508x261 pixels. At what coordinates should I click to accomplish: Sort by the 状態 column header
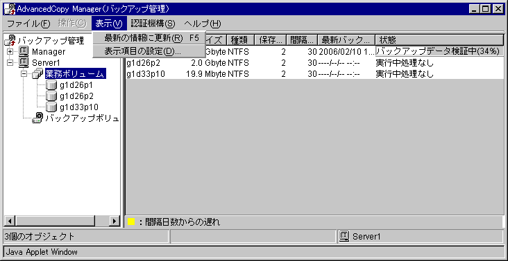pyautogui.click(x=439, y=40)
